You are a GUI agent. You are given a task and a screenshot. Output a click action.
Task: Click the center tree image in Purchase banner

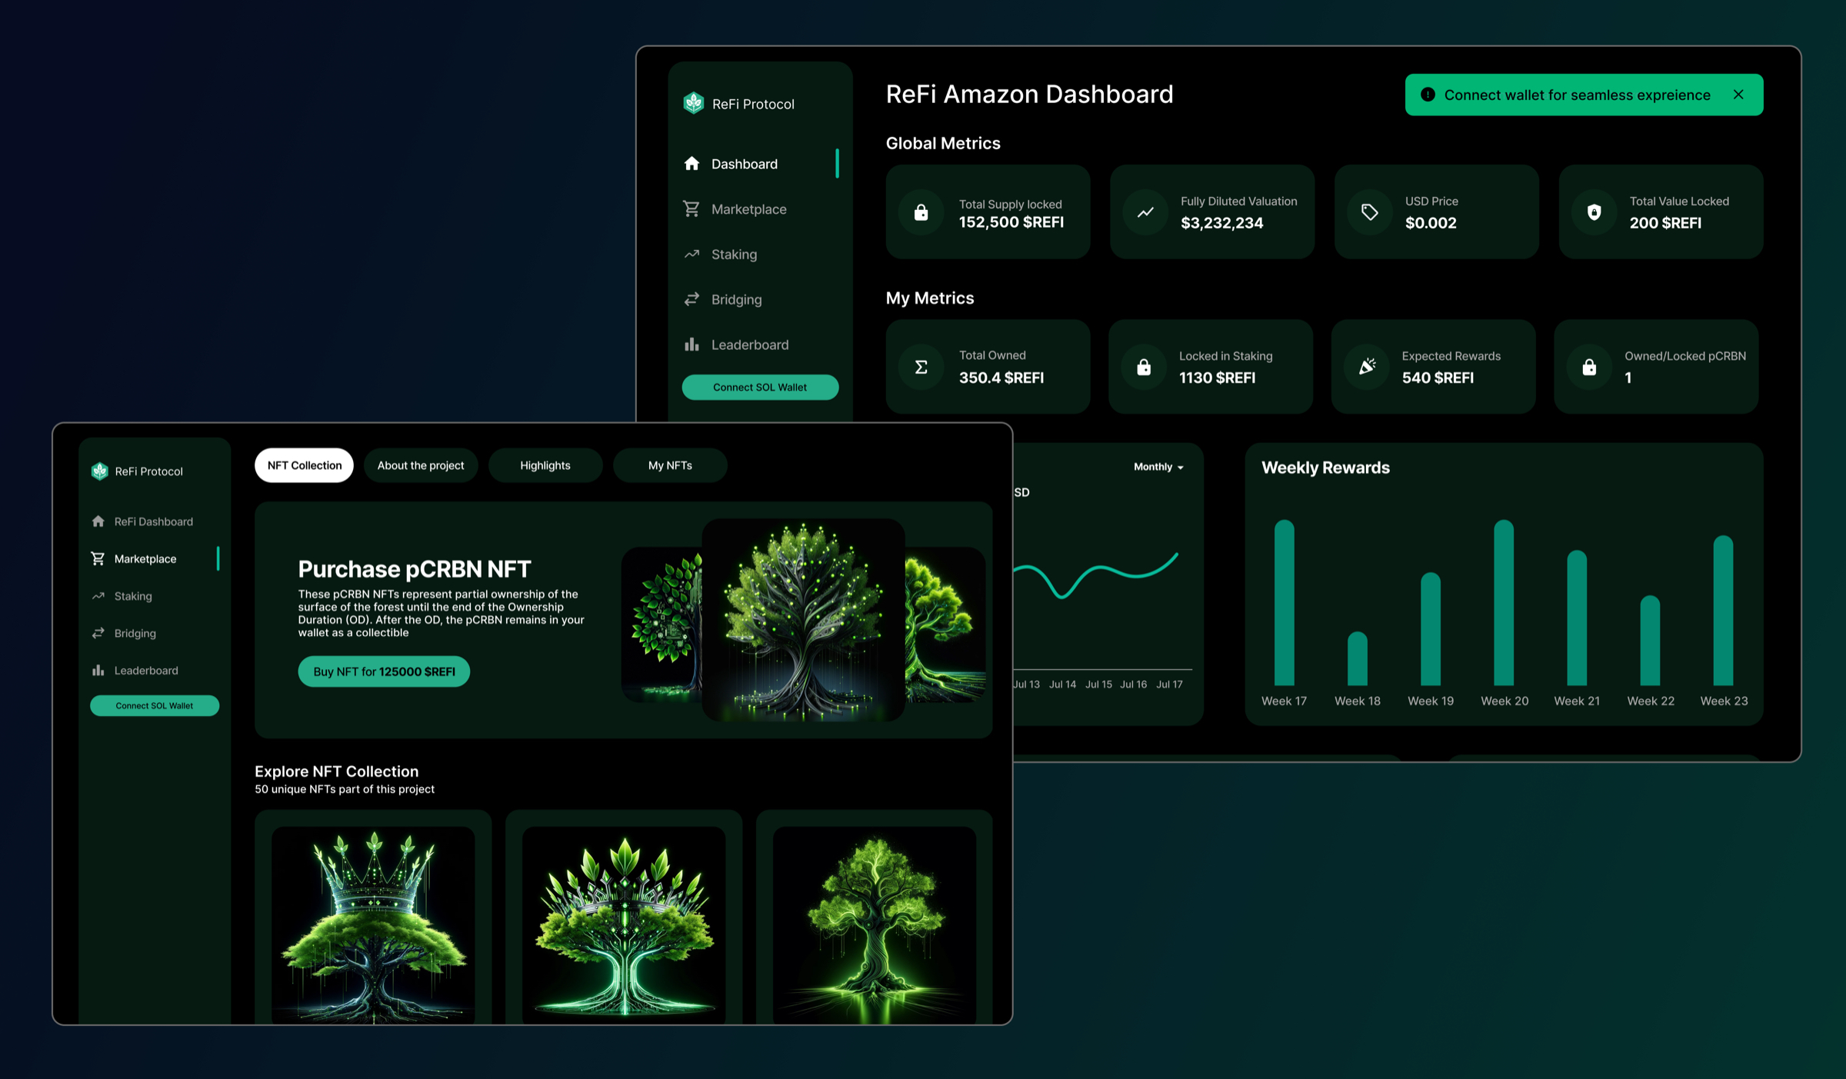pos(804,620)
